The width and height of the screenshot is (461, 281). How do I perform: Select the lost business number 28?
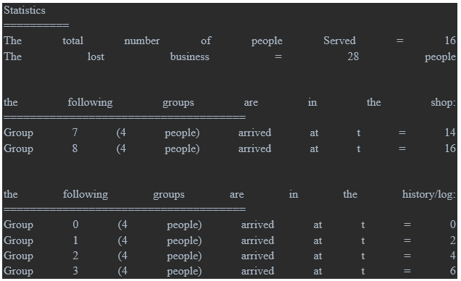[x=353, y=56]
